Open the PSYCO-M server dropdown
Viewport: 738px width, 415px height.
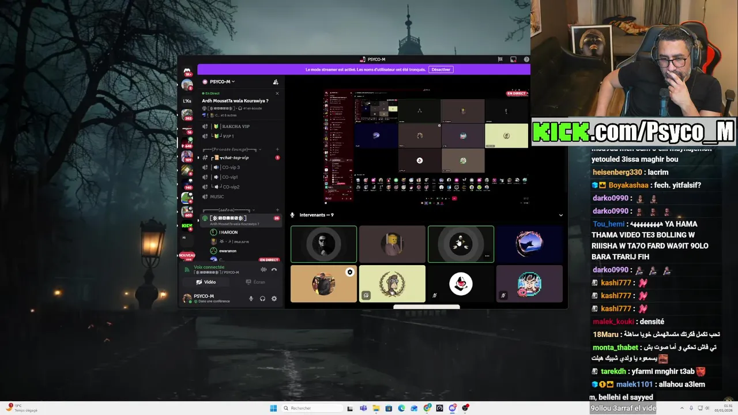point(222,82)
